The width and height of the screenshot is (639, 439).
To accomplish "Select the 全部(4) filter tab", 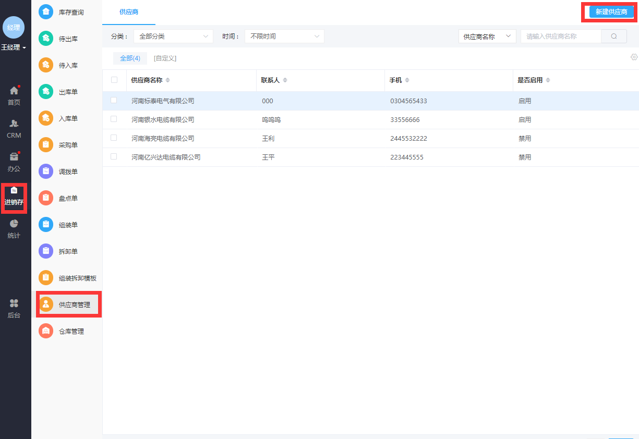I will 130,58.
